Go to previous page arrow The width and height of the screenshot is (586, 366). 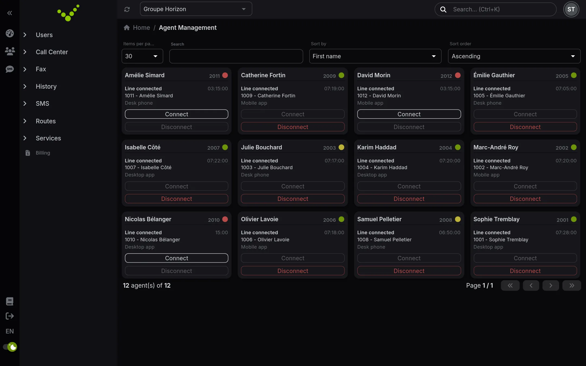tap(531, 285)
